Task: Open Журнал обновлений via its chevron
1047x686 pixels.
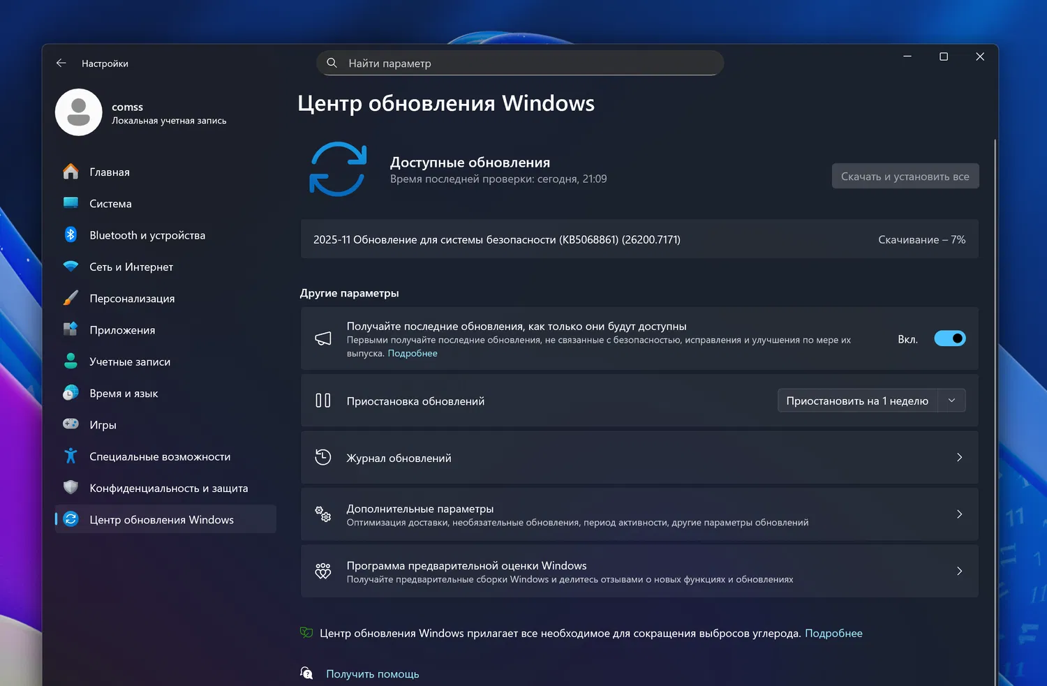Action: pos(960,457)
